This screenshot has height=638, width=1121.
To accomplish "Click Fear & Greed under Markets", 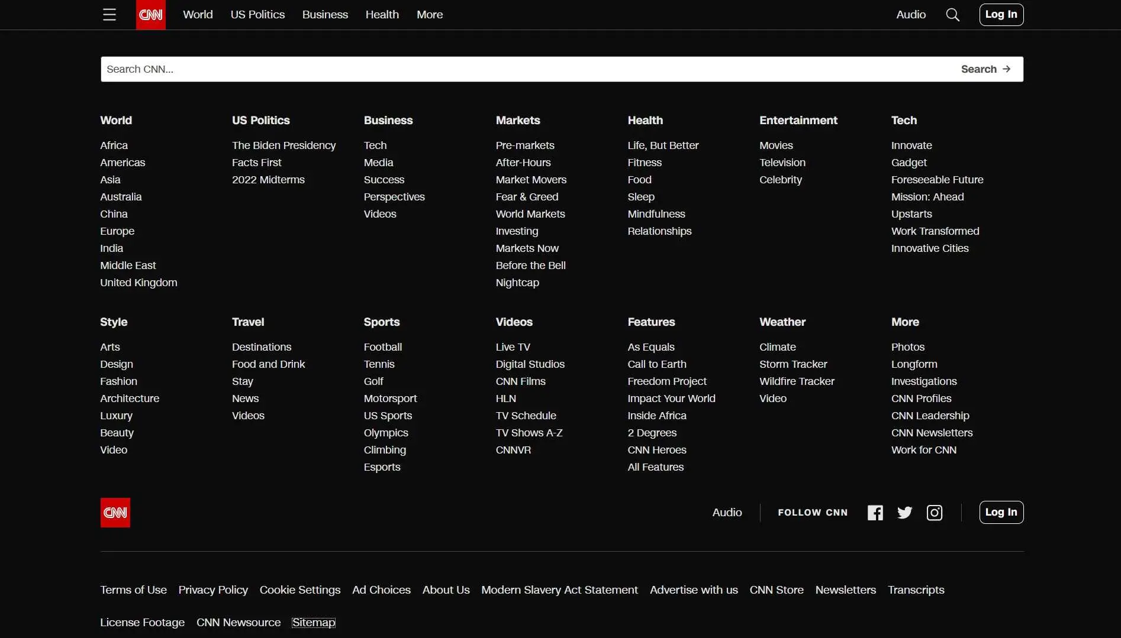I will pyautogui.click(x=527, y=196).
